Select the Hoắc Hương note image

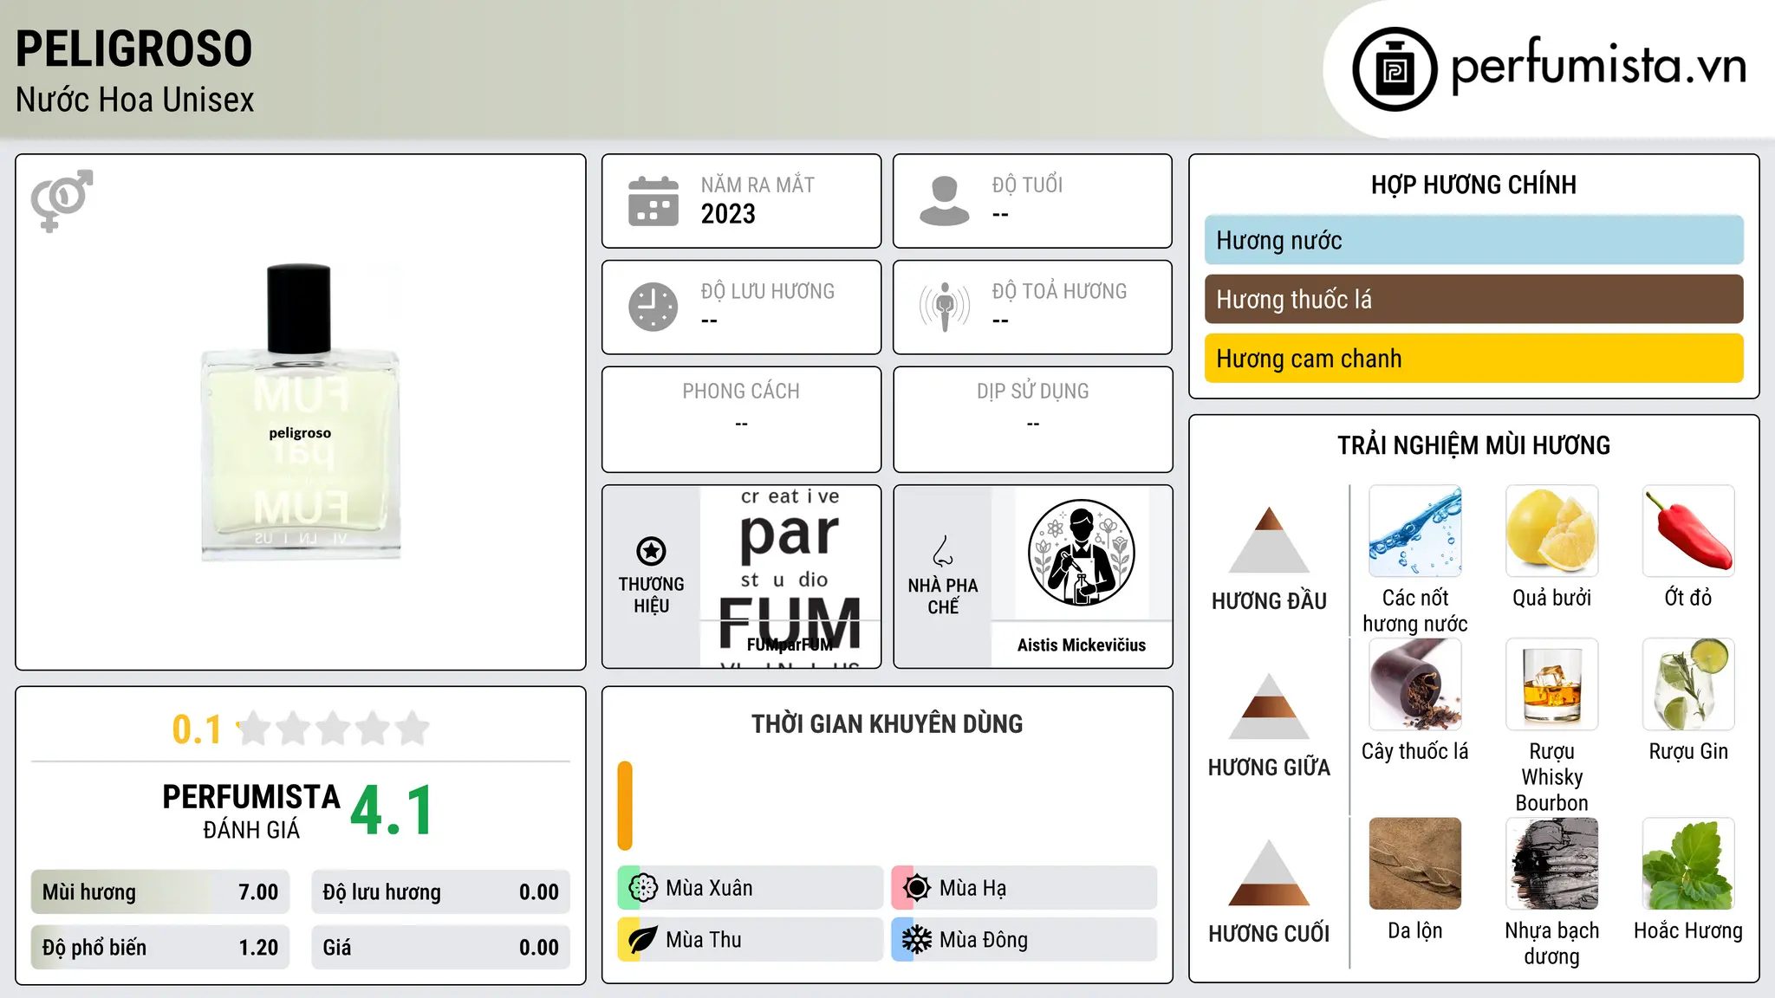point(1688,864)
